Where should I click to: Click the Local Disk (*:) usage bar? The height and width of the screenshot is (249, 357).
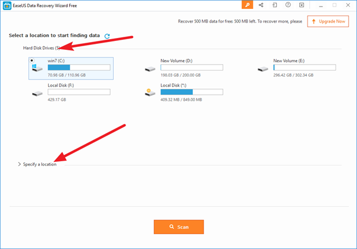tap(192, 92)
